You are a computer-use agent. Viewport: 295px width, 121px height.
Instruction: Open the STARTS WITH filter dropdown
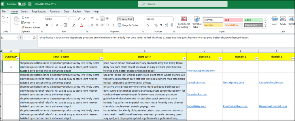click(x=101, y=59)
